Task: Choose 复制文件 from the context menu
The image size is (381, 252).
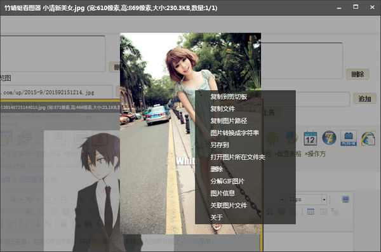Action: point(223,109)
